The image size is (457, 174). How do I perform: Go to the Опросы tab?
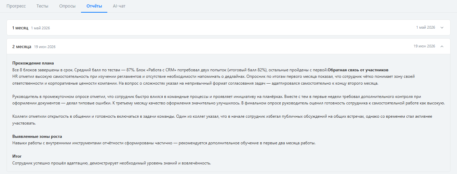67,6
